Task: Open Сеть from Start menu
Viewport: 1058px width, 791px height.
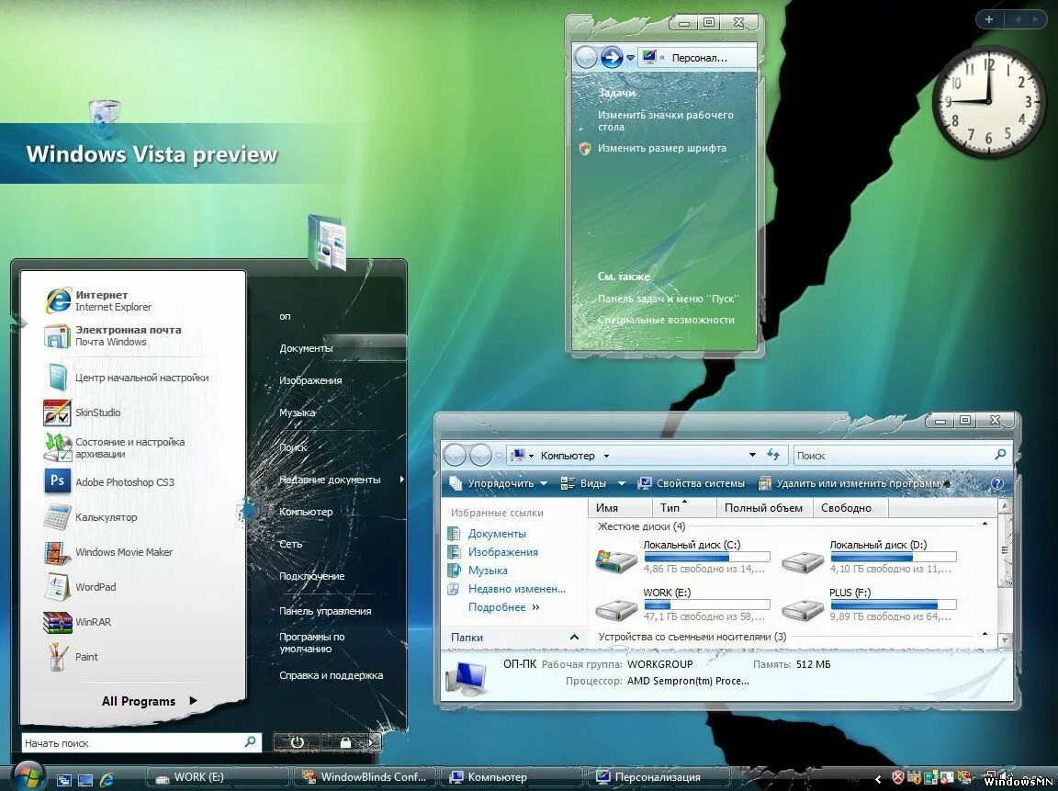Action: (x=290, y=544)
